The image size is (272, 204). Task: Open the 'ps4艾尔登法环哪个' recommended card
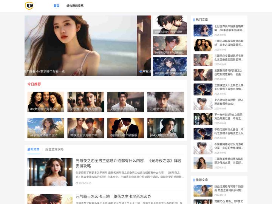pos(166,128)
